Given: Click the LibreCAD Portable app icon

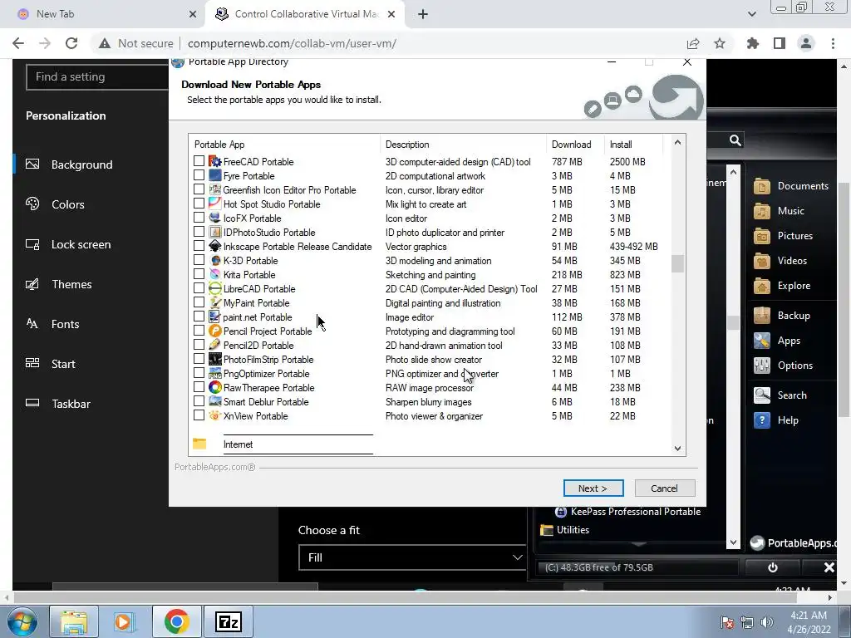Looking at the screenshot, I should 215,288.
